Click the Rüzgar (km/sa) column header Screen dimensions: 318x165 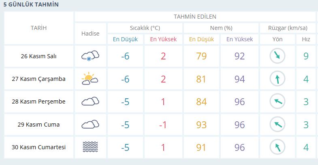[x=288, y=28]
